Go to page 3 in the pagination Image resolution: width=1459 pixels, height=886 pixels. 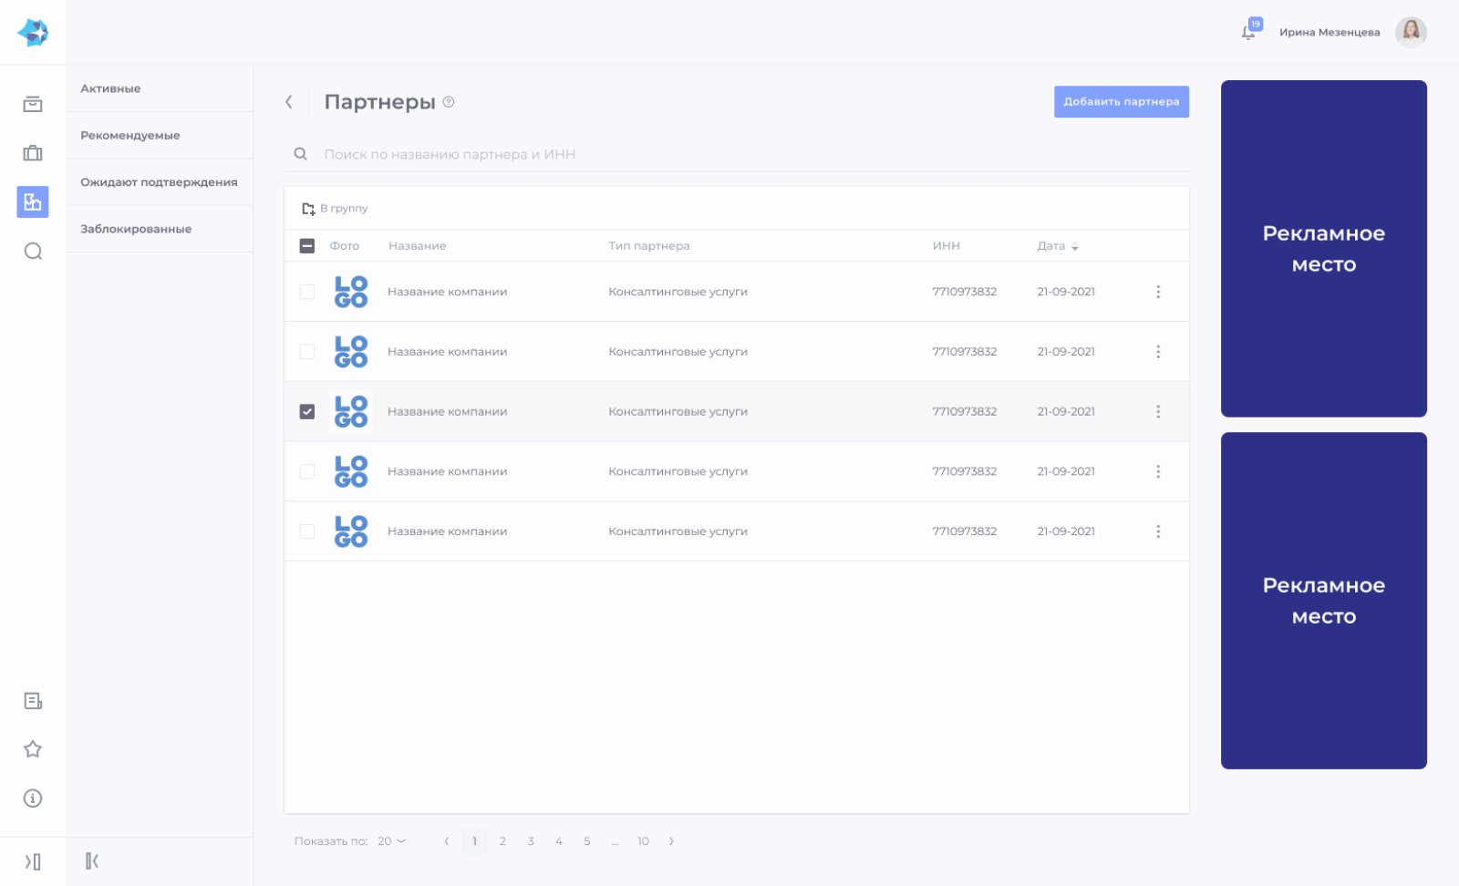tap(531, 841)
